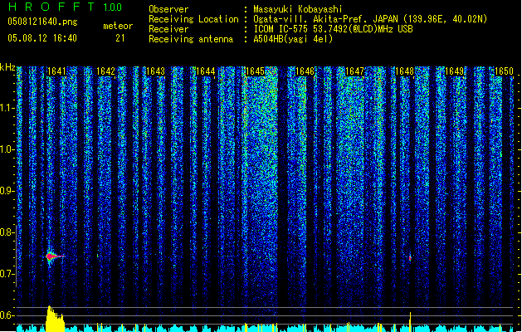This screenshot has height=332, width=522.
Task: Click the Receiving Location label
Action: point(193,19)
